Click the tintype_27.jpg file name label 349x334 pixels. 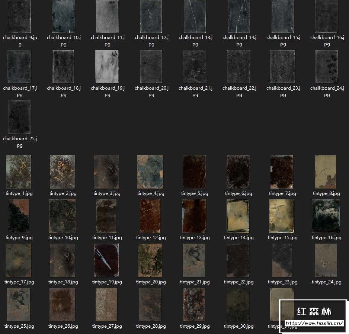[107, 326]
